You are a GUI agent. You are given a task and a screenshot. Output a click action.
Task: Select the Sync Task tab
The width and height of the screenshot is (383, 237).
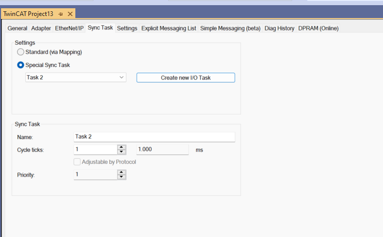point(100,28)
